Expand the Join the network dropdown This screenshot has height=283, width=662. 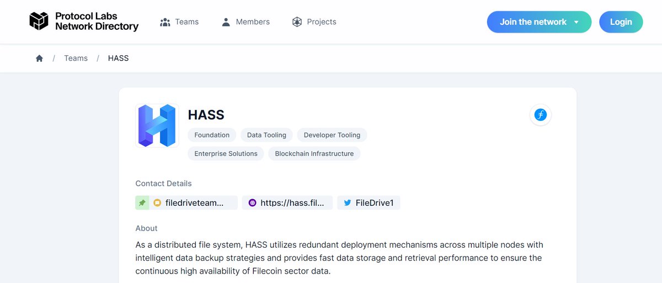point(539,22)
